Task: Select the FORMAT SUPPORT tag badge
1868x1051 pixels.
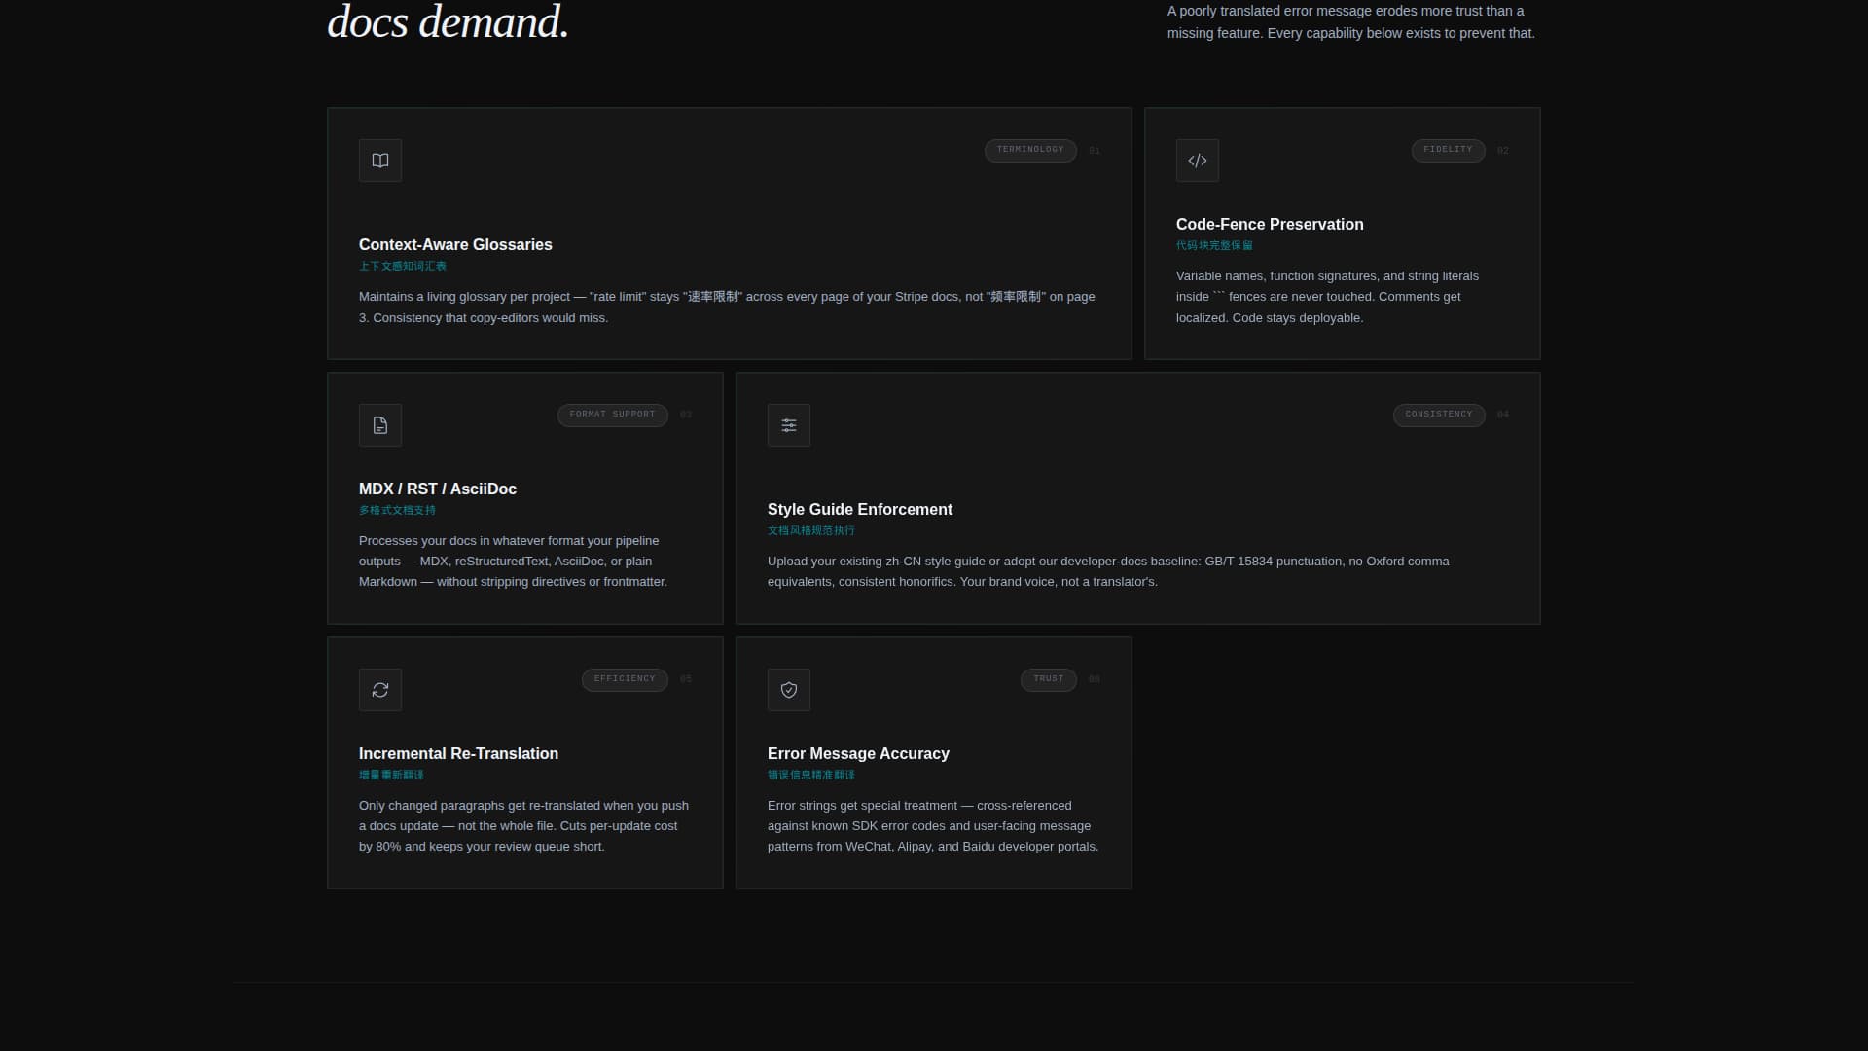Action: tap(612, 415)
